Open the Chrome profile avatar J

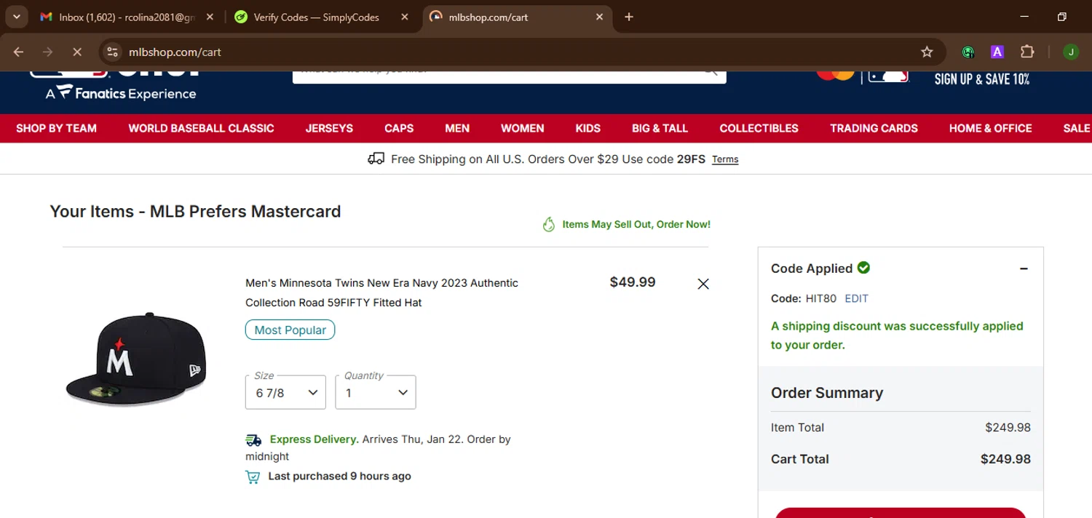pos(1071,52)
